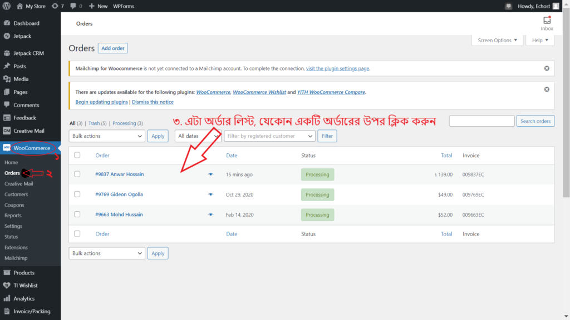Click the order search input field

pyautogui.click(x=481, y=121)
